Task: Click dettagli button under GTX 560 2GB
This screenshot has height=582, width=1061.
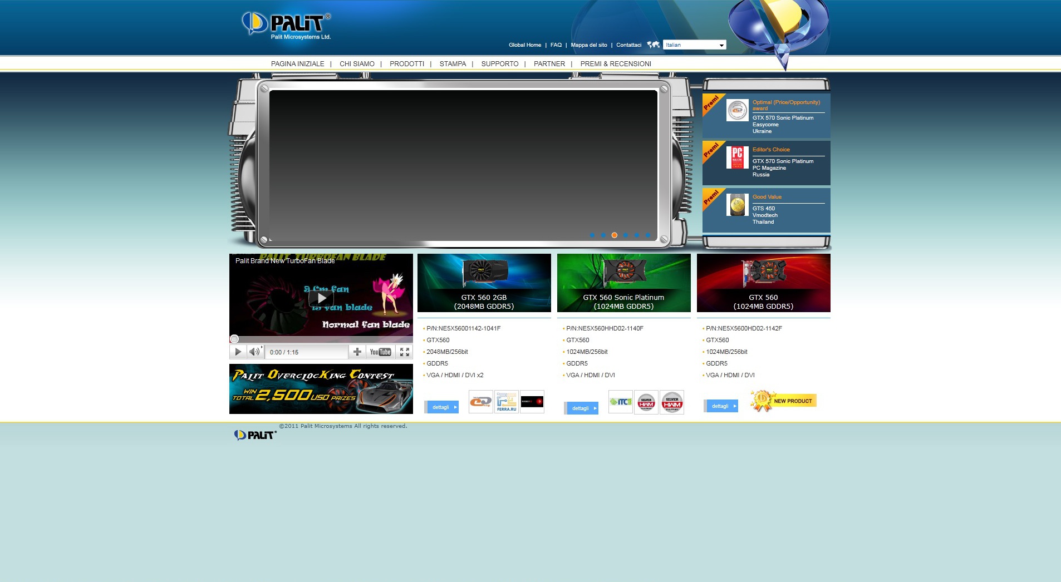Action: (x=442, y=407)
